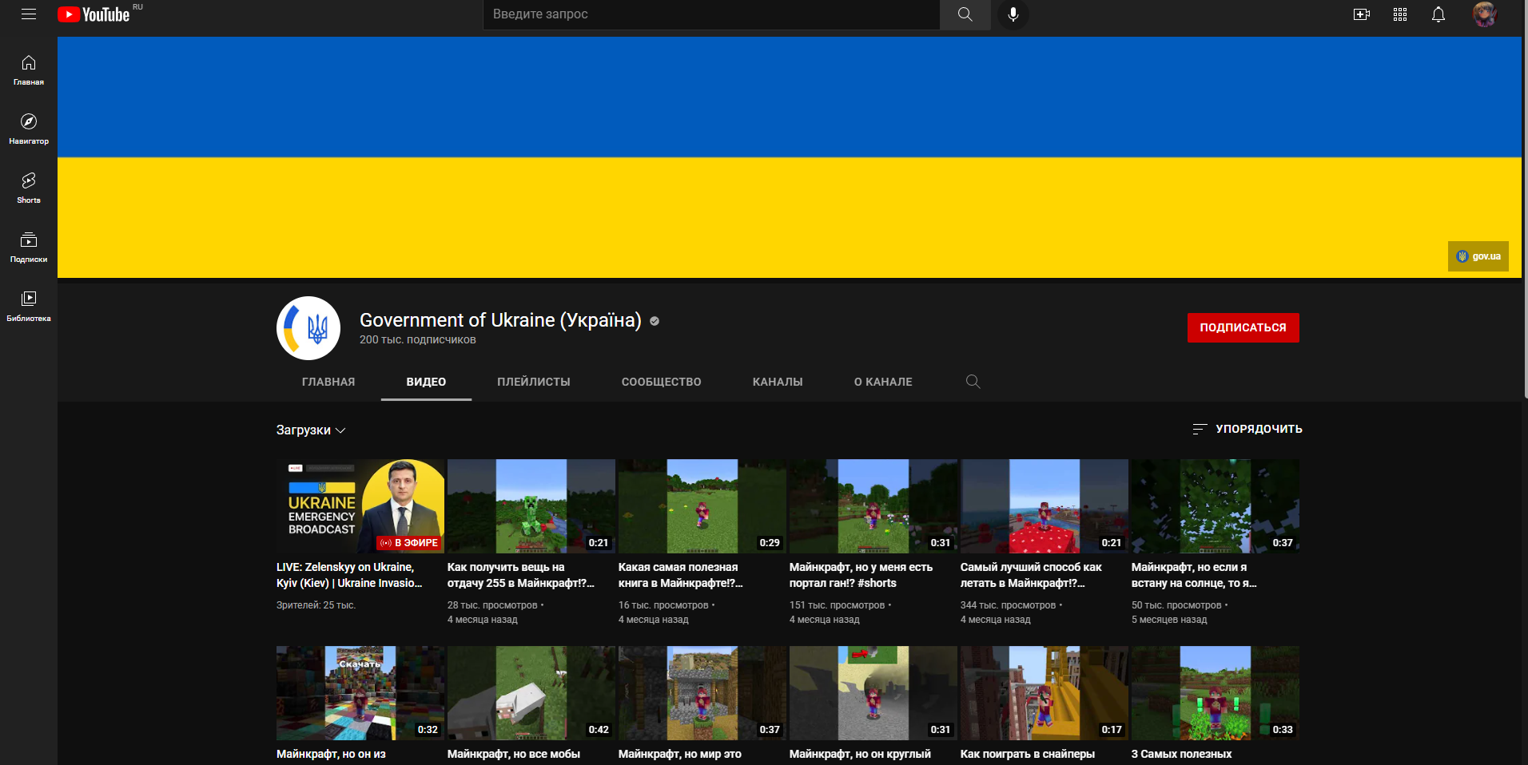Open the account avatar menu
Screen dimensions: 1528x765
[1485, 14]
